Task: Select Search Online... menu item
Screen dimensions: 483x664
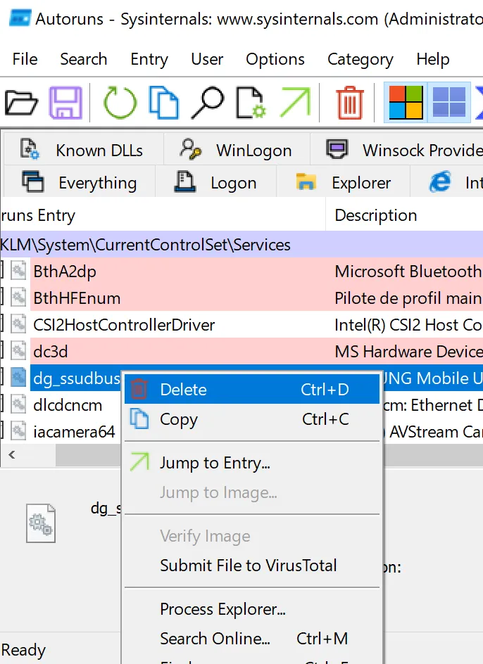Action: pyautogui.click(x=252, y=638)
